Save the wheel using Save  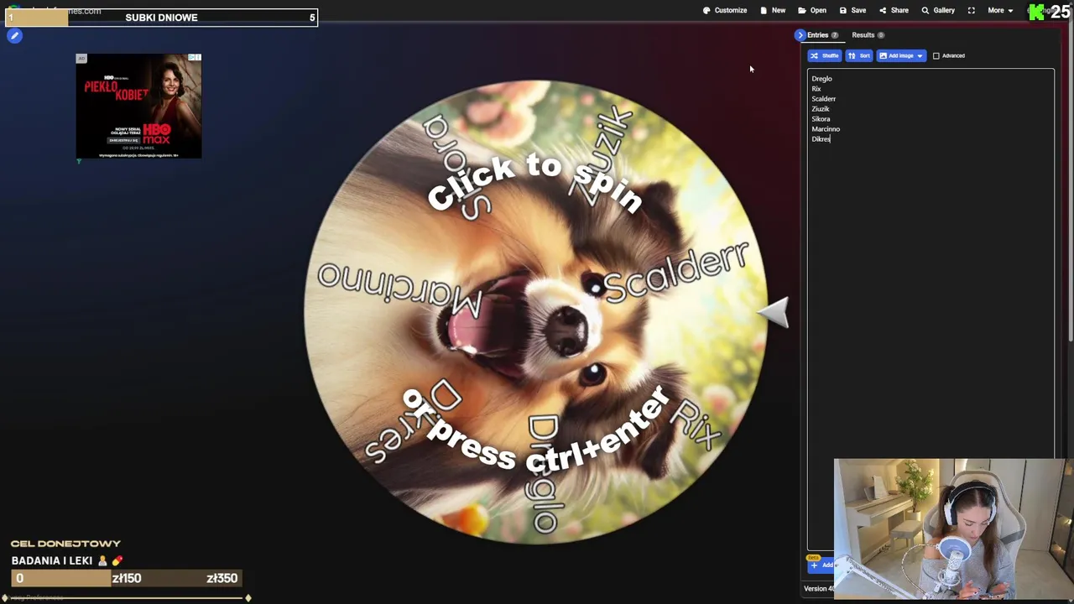pyautogui.click(x=852, y=10)
